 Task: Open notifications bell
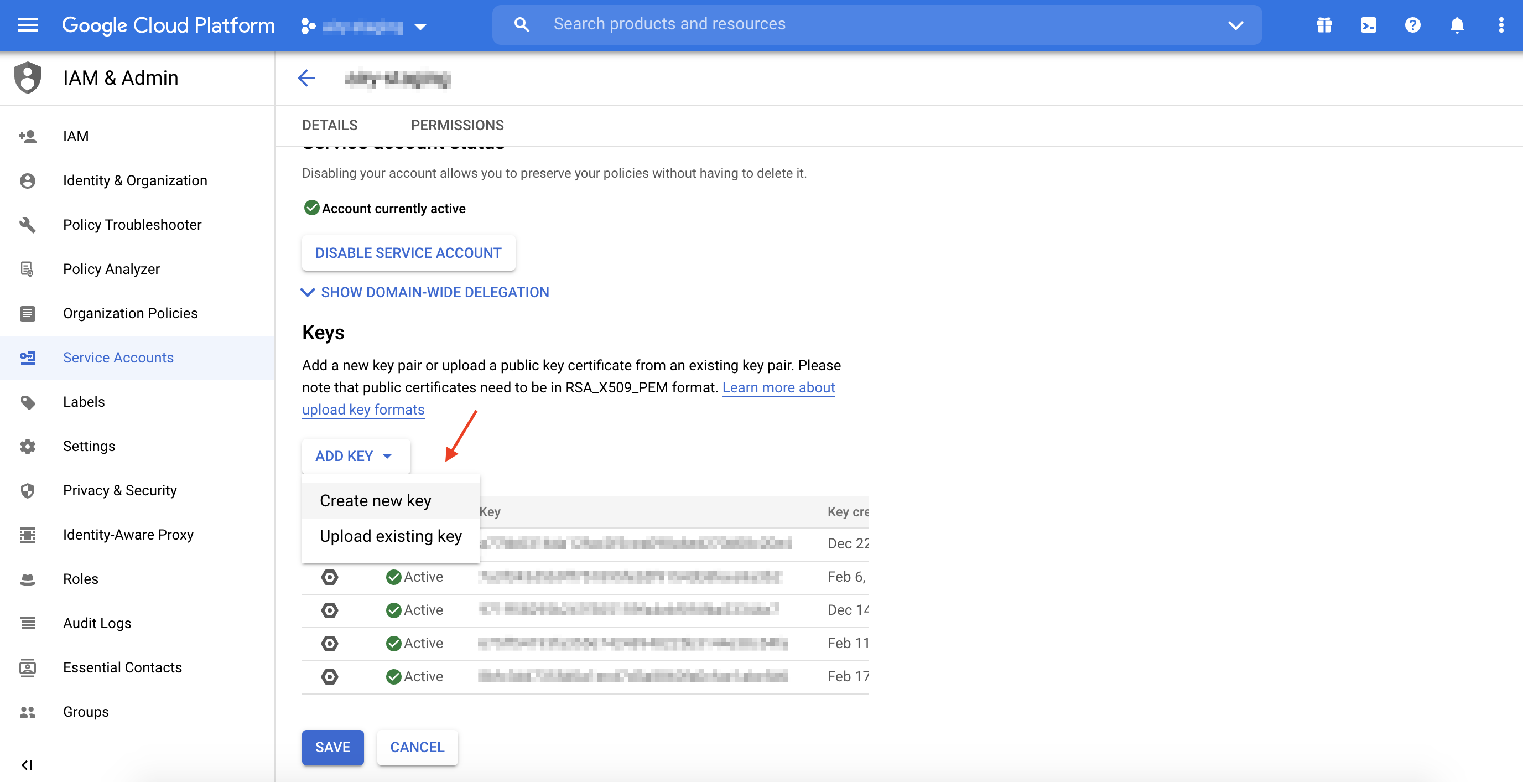(1457, 25)
